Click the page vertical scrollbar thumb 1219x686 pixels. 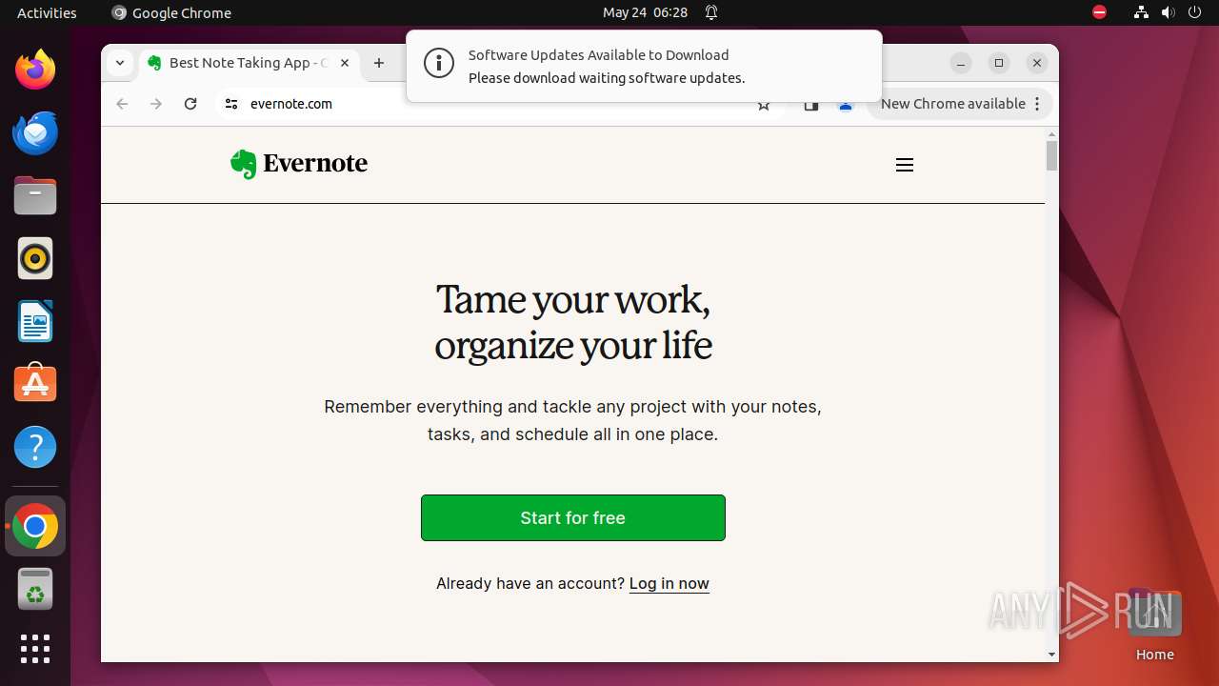point(1051,155)
